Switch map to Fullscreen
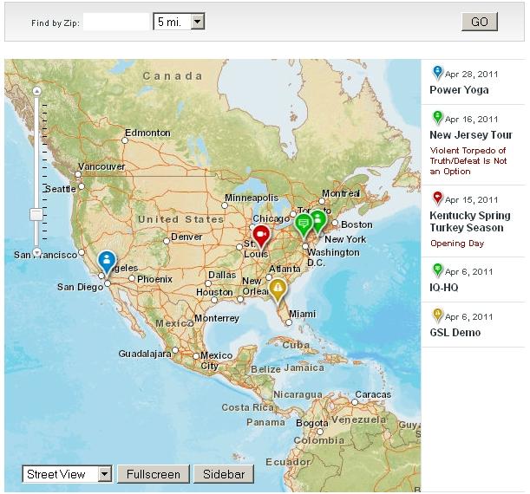The image size is (530, 494). [x=154, y=474]
